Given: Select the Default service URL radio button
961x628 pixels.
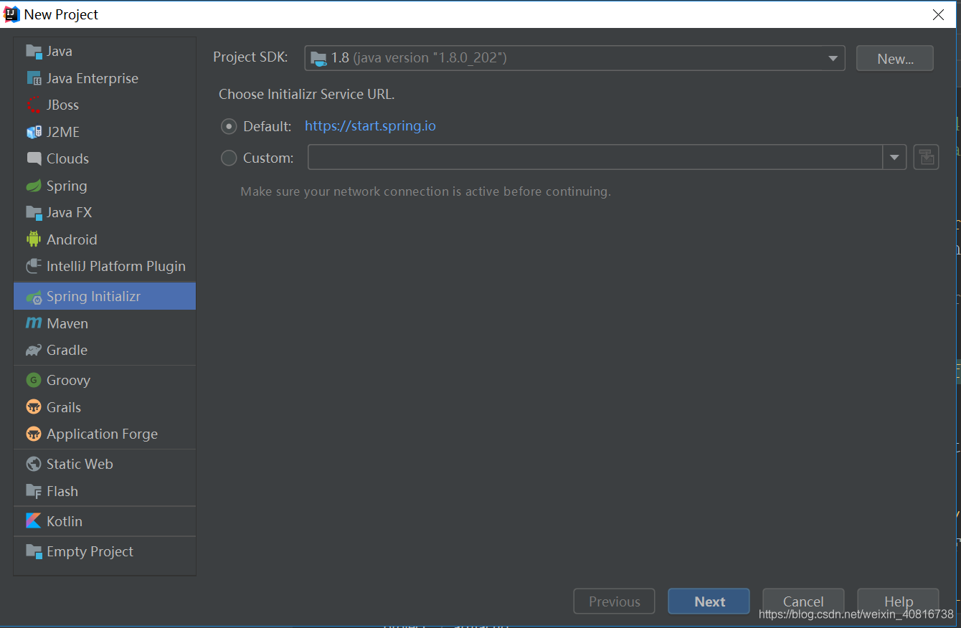Looking at the screenshot, I should pyautogui.click(x=229, y=126).
